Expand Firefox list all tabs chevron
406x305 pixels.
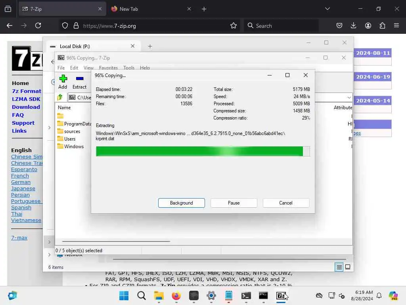click(327, 9)
